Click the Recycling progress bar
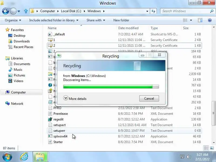Viewport: 216px width, 162px height. [x=111, y=86]
